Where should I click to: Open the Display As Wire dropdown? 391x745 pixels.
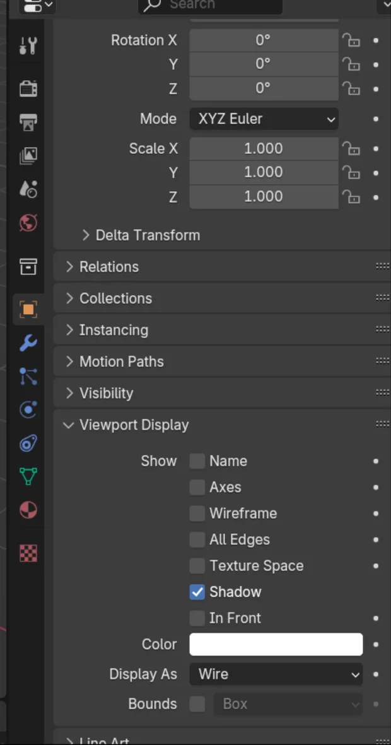276,674
